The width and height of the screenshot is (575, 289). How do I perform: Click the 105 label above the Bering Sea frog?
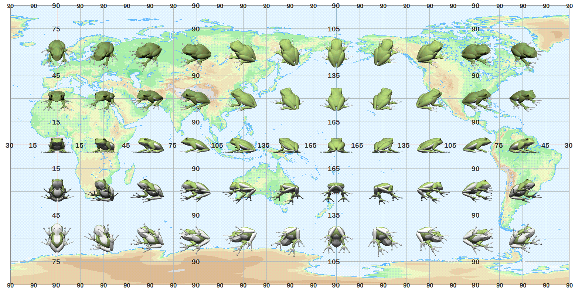(x=334, y=29)
